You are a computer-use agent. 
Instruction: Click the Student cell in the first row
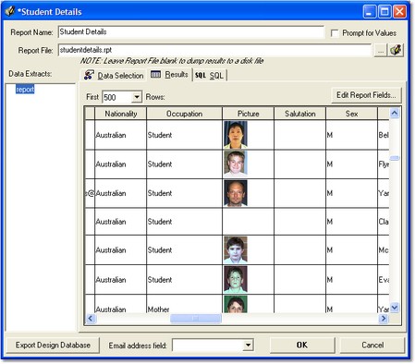(184, 135)
